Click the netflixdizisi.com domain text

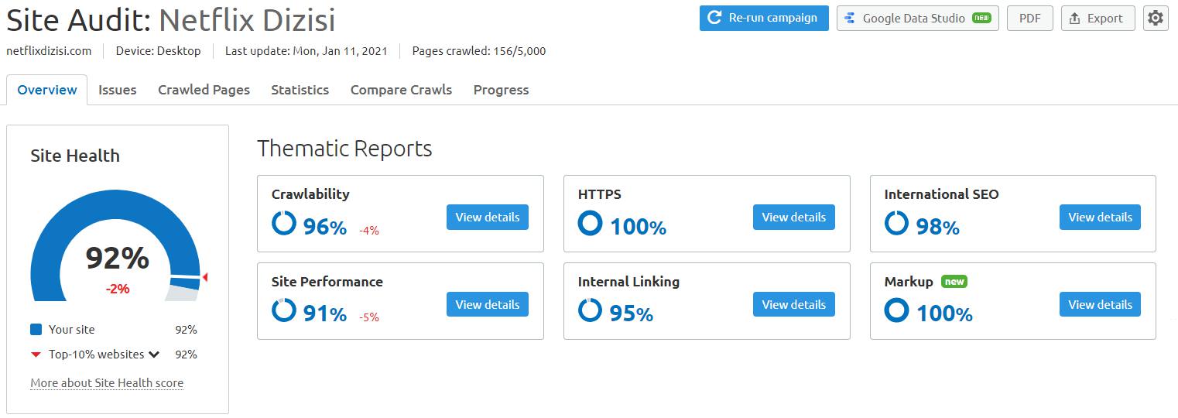(x=49, y=51)
